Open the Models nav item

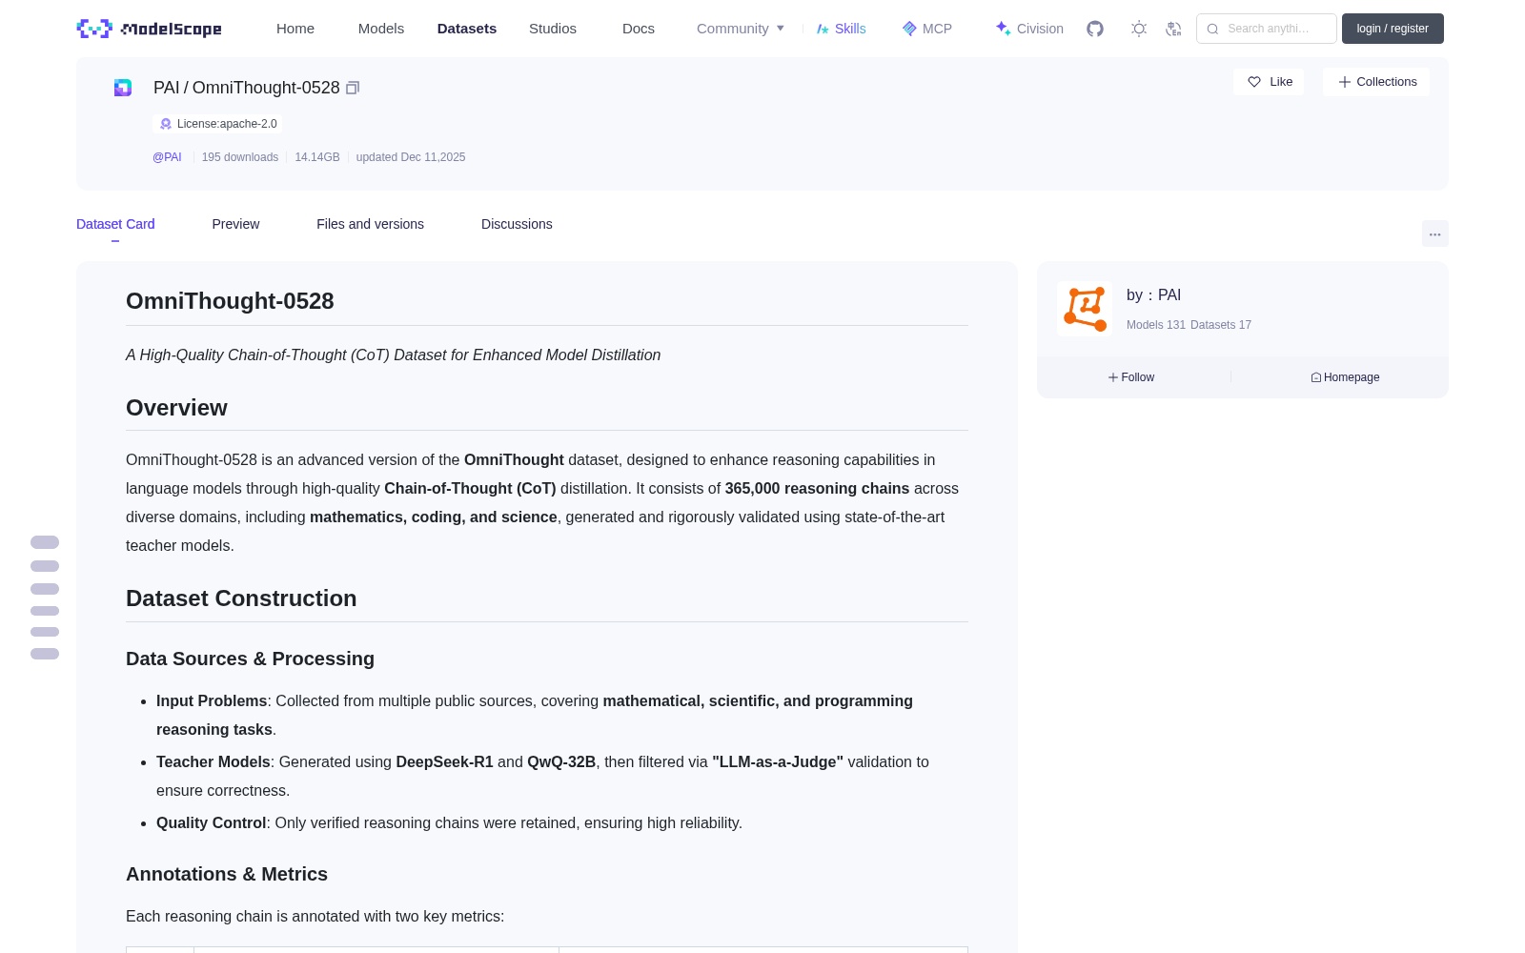pos(381,29)
